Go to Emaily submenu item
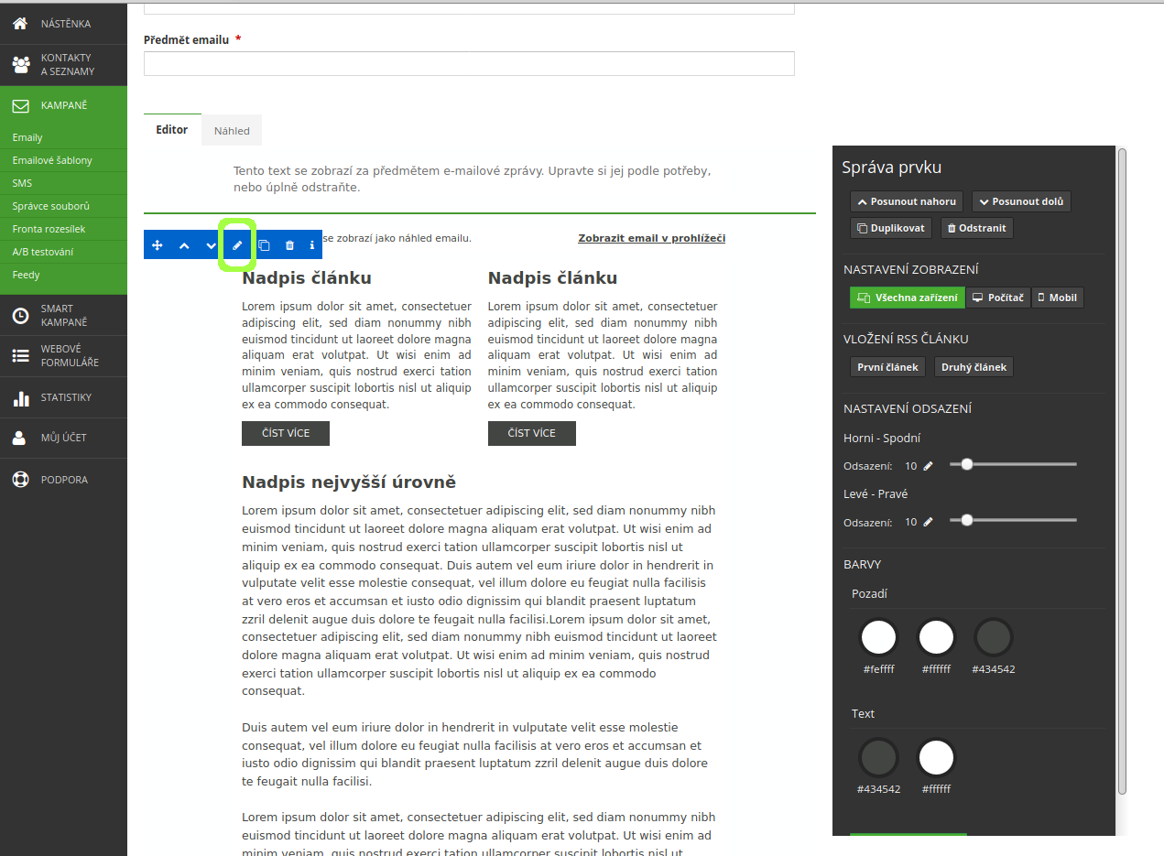1164x856 pixels. [x=63, y=137]
